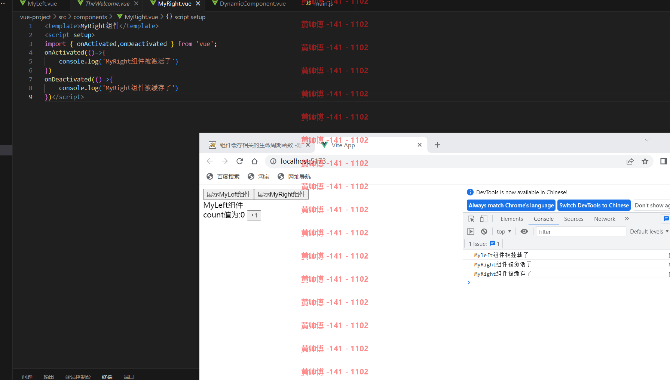Click the 展示MyLeft组件 button

pos(229,194)
